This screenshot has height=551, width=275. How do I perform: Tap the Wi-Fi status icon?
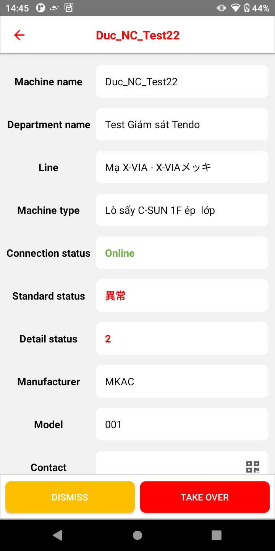tap(235, 8)
